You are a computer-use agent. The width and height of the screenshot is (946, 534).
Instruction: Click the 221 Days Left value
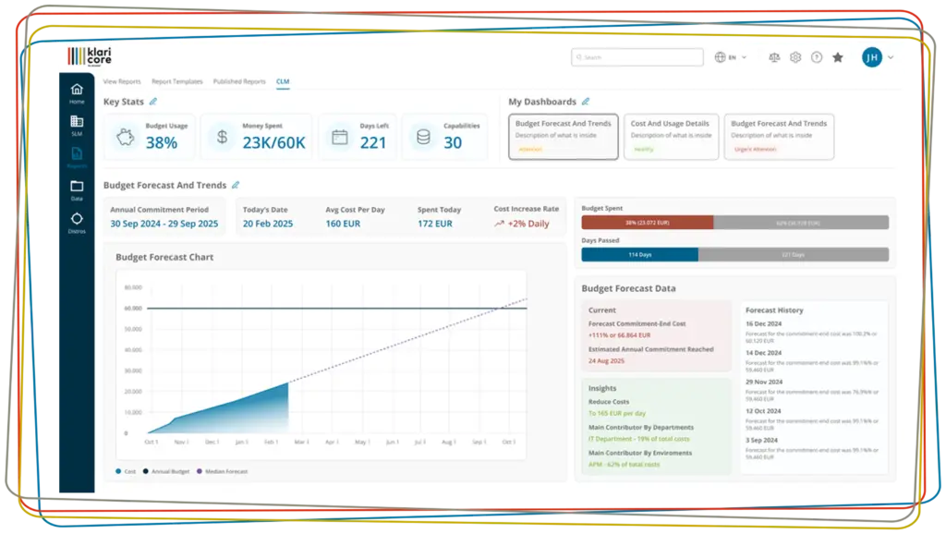point(373,143)
